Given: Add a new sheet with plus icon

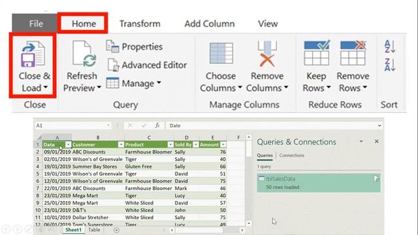Looking at the screenshot, I should click(x=116, y=230).
